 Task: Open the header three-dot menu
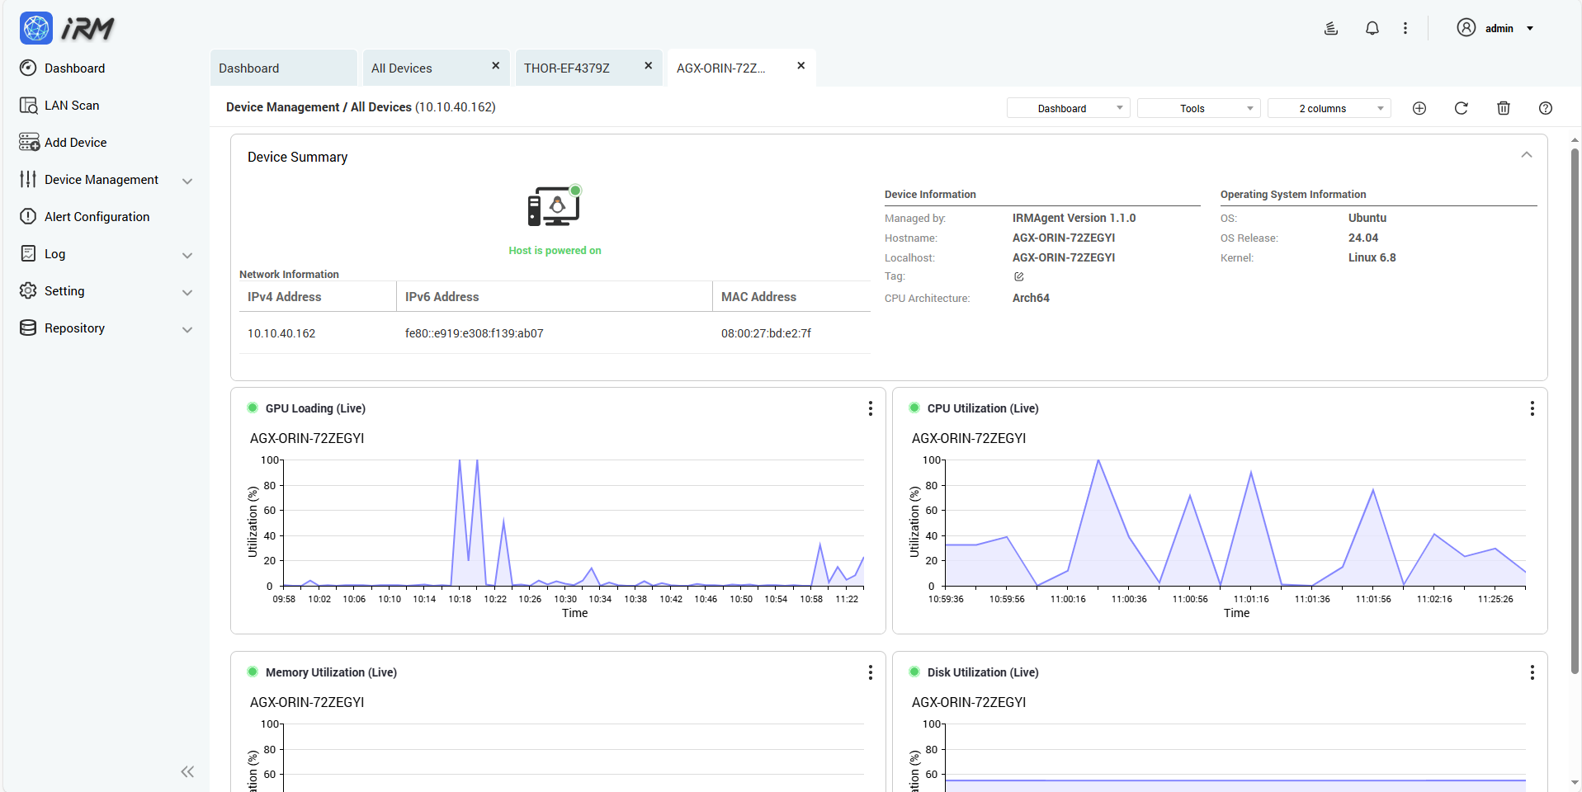click(1405, 28)
